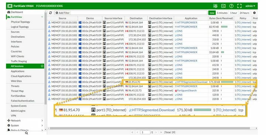Click the US flag beside 96.45.33.73

click(127, 90)
